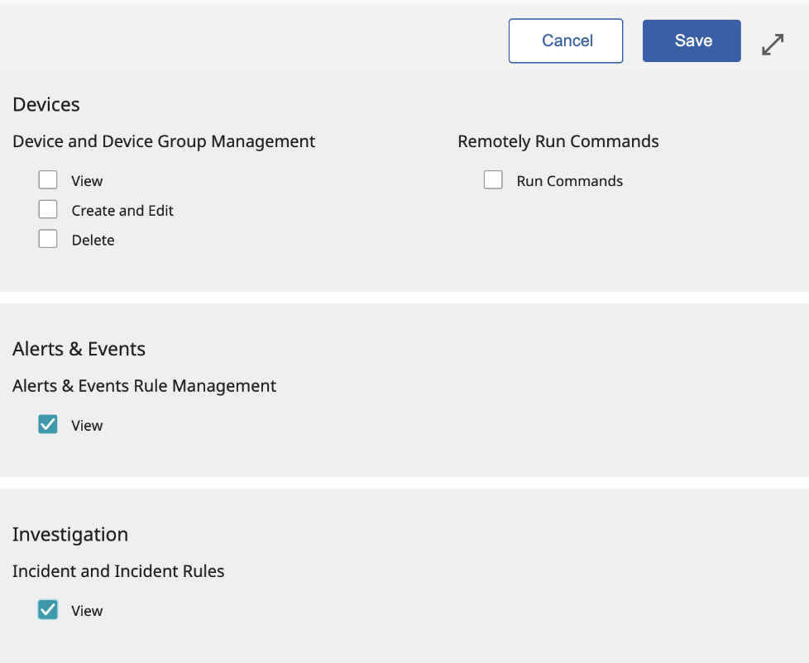Click Alerts & Events Rule Management subheading
The image size is (809, 663).
tap(144, 386)
